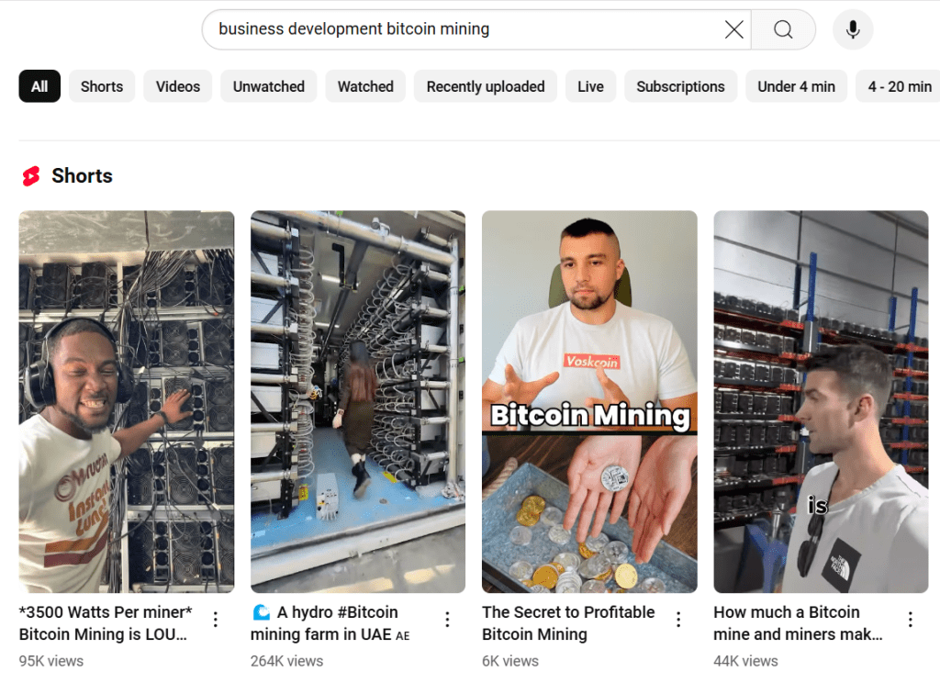Click the X to clear the search query

pos(733,29)
